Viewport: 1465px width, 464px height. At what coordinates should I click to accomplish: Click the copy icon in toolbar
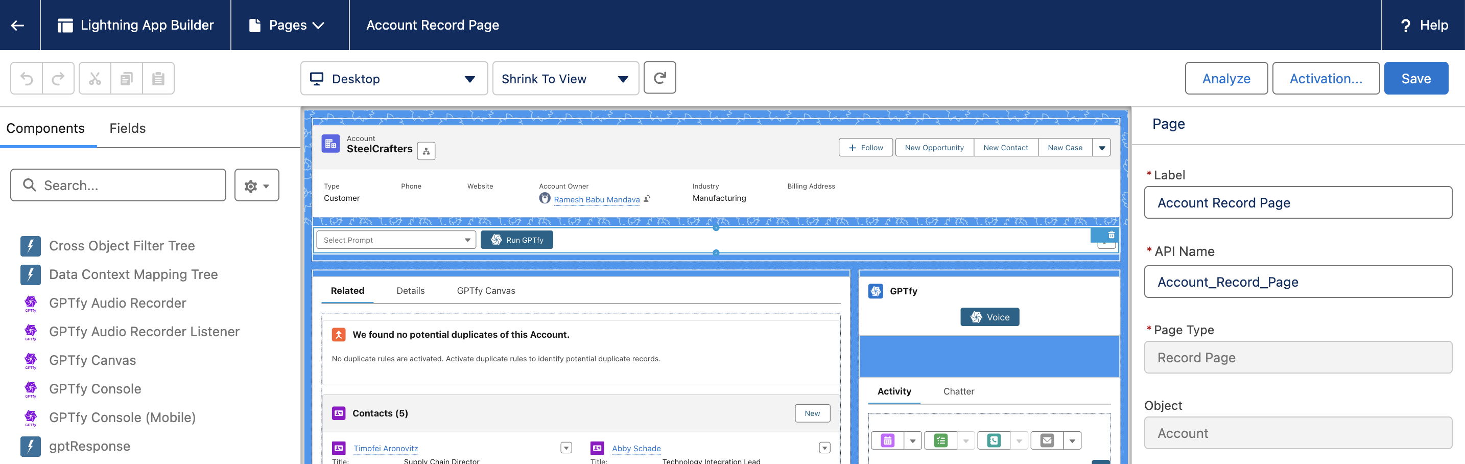coord(126,79)
